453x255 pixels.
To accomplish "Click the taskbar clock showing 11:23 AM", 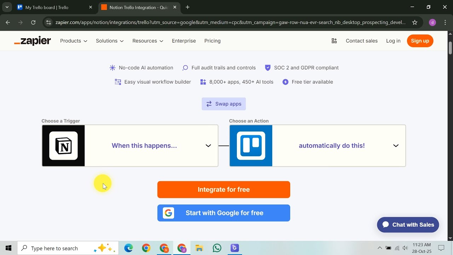I will click(x=422, y=248).
